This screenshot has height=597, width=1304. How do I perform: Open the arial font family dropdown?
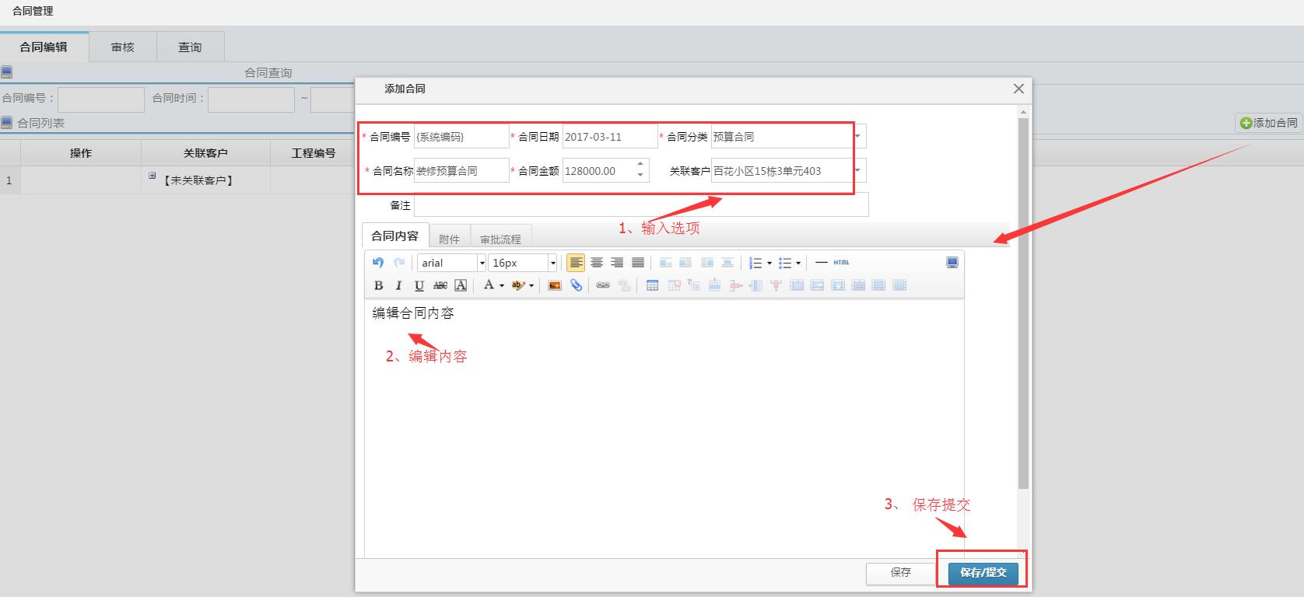tap(482, 263)
